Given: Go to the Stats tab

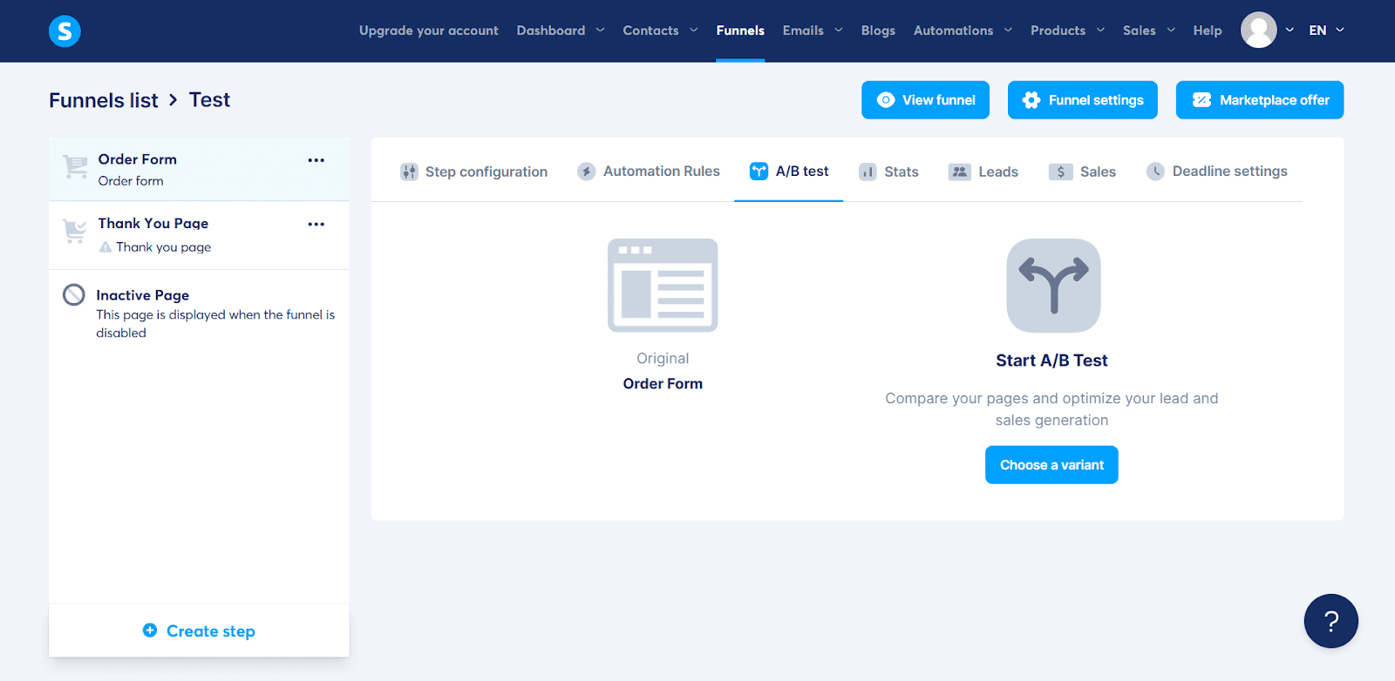Looking at the screenshot, I should [x=889, y=172].
